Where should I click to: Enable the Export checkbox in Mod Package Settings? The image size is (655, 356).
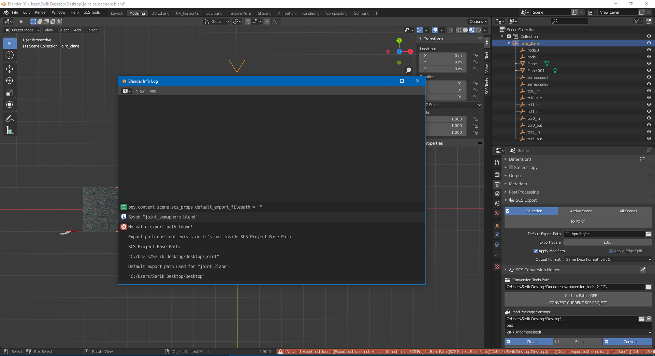557,342
